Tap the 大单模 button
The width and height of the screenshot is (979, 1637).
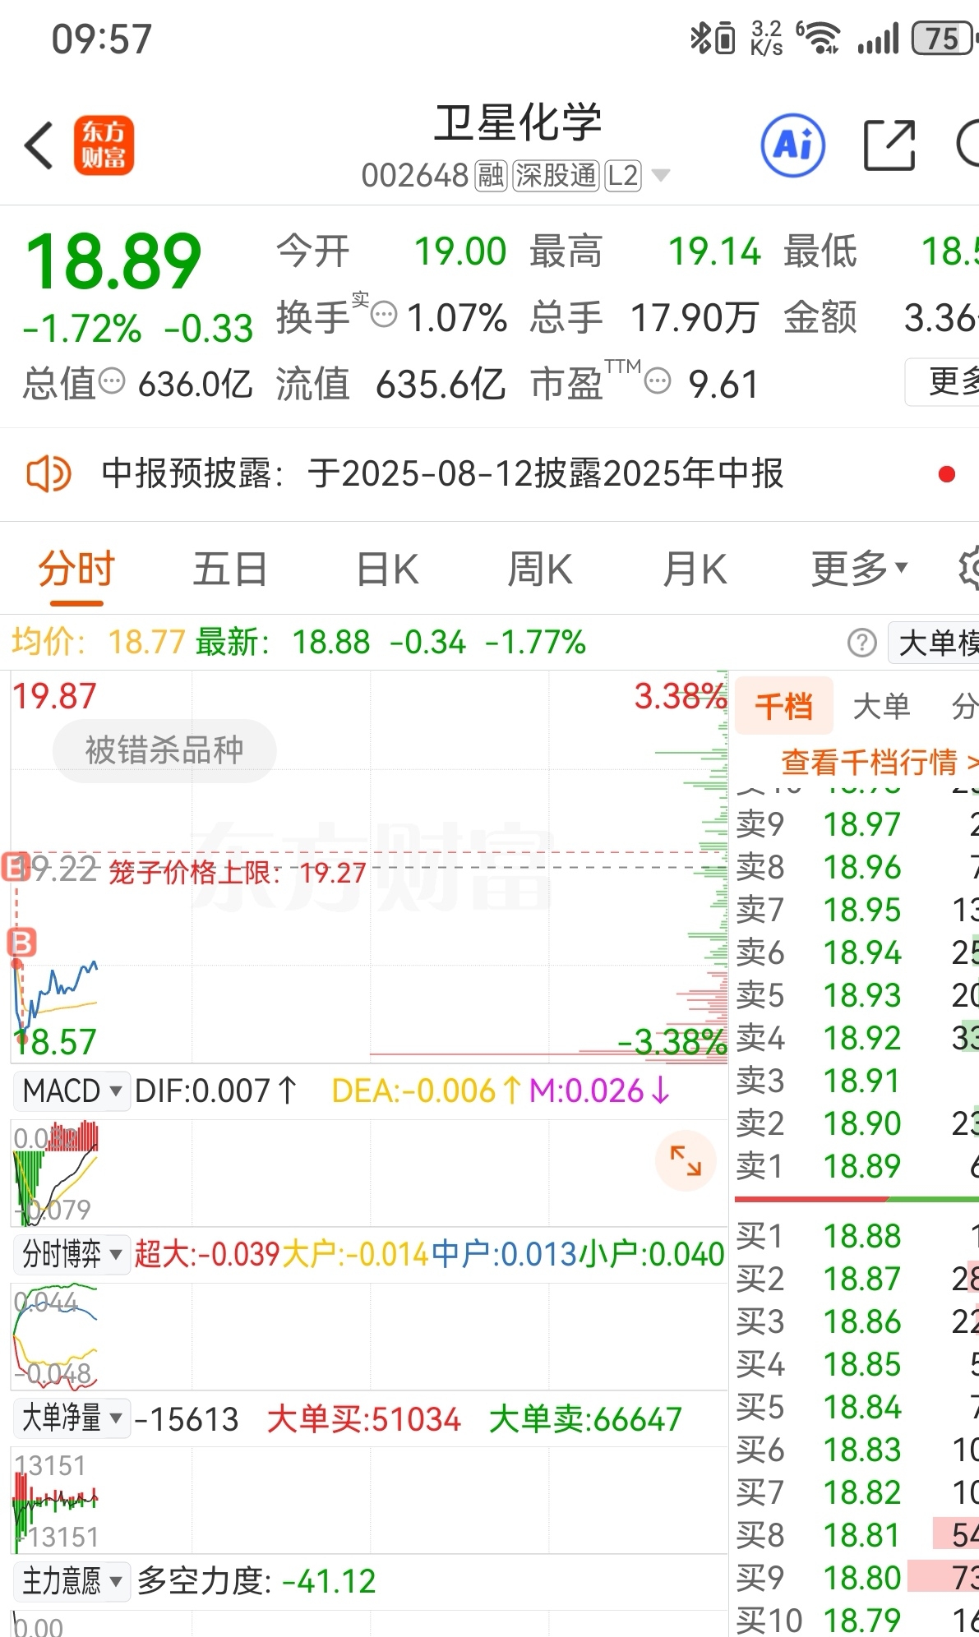pyautogui.click(x=934, y=643)
